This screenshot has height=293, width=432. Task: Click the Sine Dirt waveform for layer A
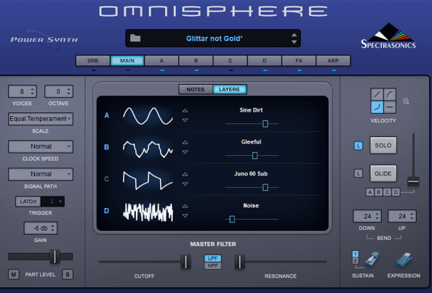148,116
